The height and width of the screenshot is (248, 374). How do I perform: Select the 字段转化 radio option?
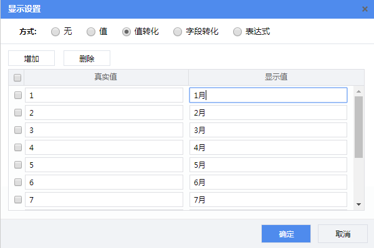pos(178,32)
